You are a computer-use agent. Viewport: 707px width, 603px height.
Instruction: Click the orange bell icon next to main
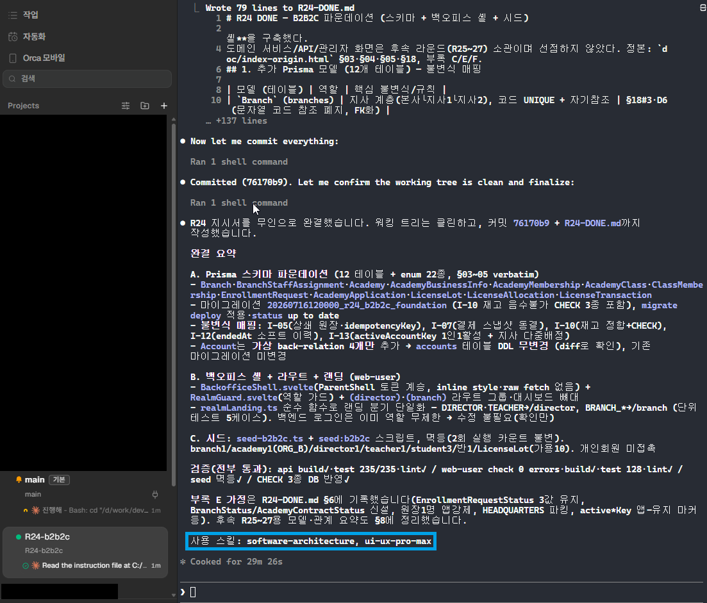click(19, 479)
